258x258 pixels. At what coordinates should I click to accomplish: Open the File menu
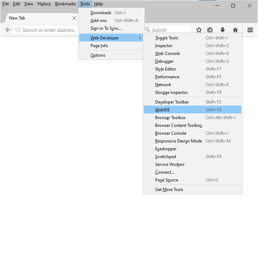(x=6, y=4)
